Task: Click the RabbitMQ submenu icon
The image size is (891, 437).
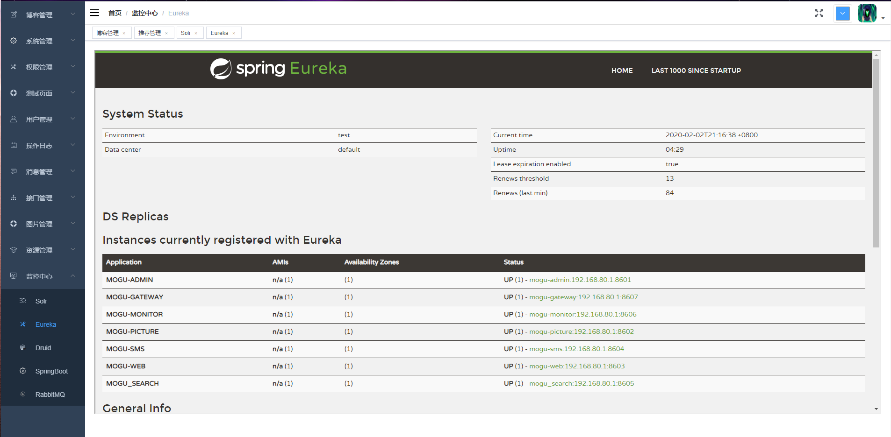Action: click(x=23, y=394)
